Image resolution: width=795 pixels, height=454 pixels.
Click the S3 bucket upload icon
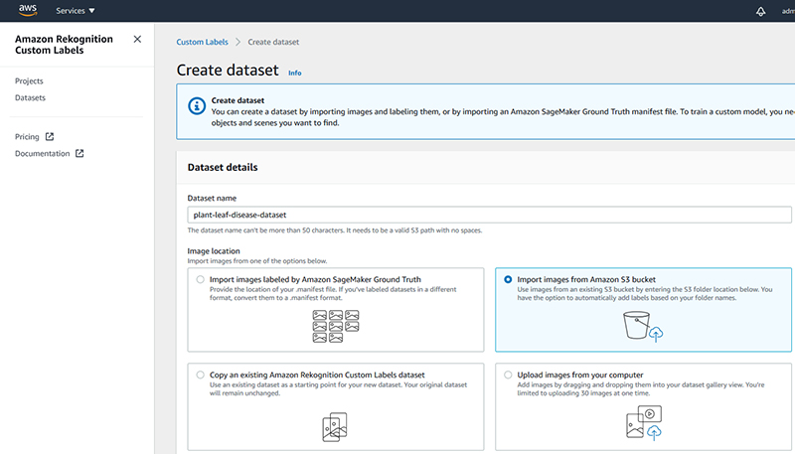click(x=642, y=326)
